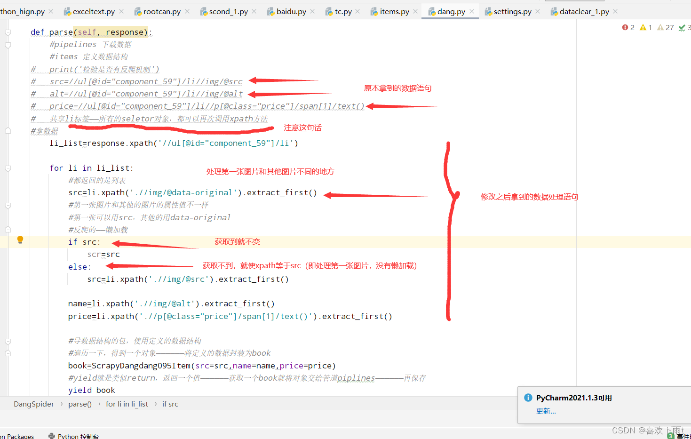Viewport: 691px width, 439px height.
Task: Click the Python file icon on dataclear_1.py tab
Action: tap(554, 11)
